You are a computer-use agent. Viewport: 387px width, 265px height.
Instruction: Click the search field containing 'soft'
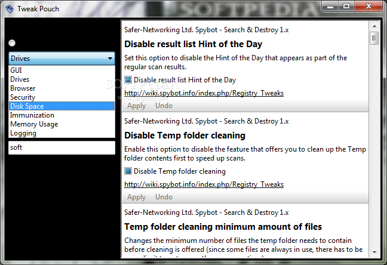(x=61, y=147)
